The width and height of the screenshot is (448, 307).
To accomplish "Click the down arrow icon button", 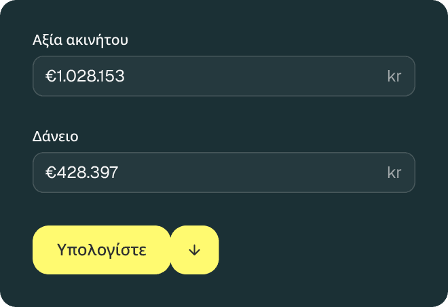I will pos(195,250).
